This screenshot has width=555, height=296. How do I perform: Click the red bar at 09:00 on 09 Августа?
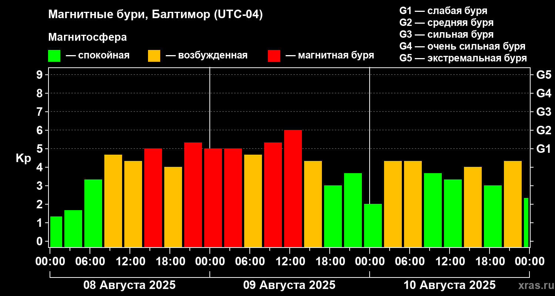(273, 195)
